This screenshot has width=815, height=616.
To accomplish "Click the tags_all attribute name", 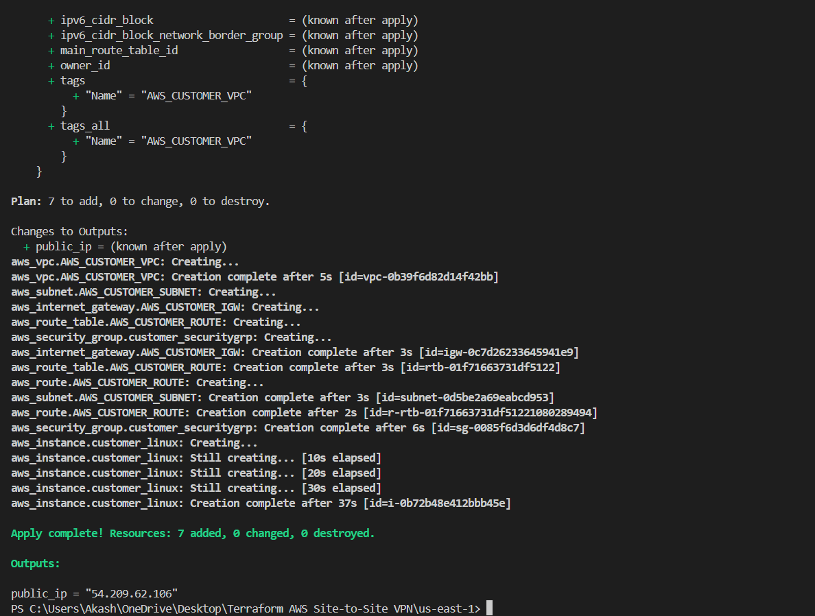I will (x=85, y=126).
